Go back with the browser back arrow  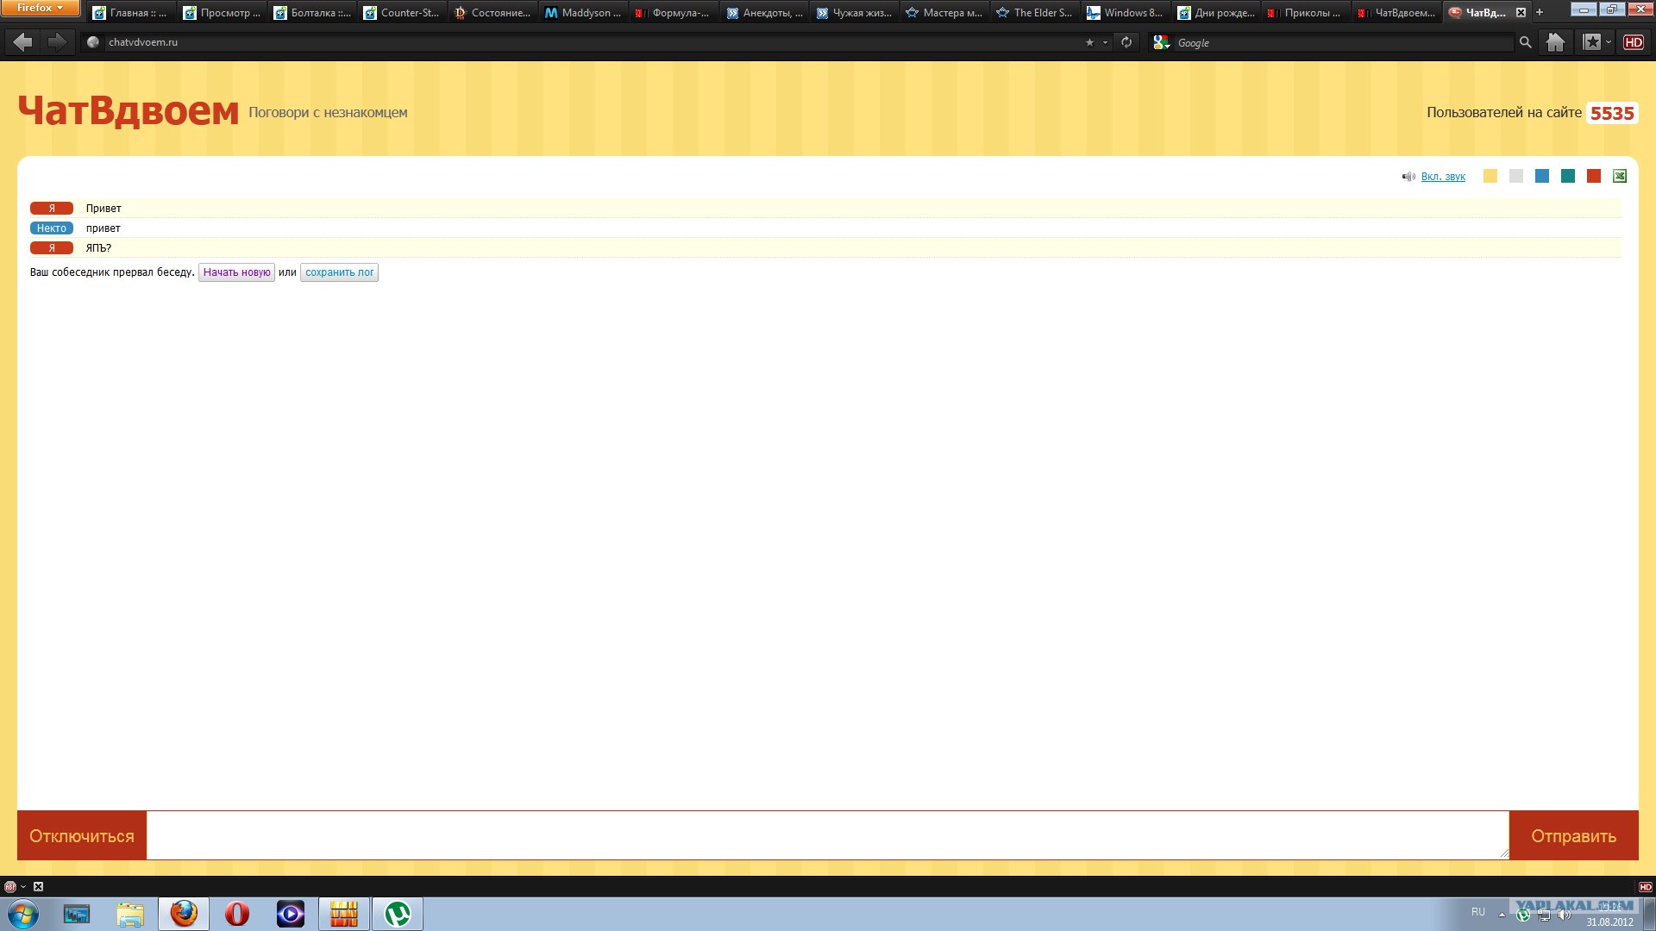tap(23, 42)
